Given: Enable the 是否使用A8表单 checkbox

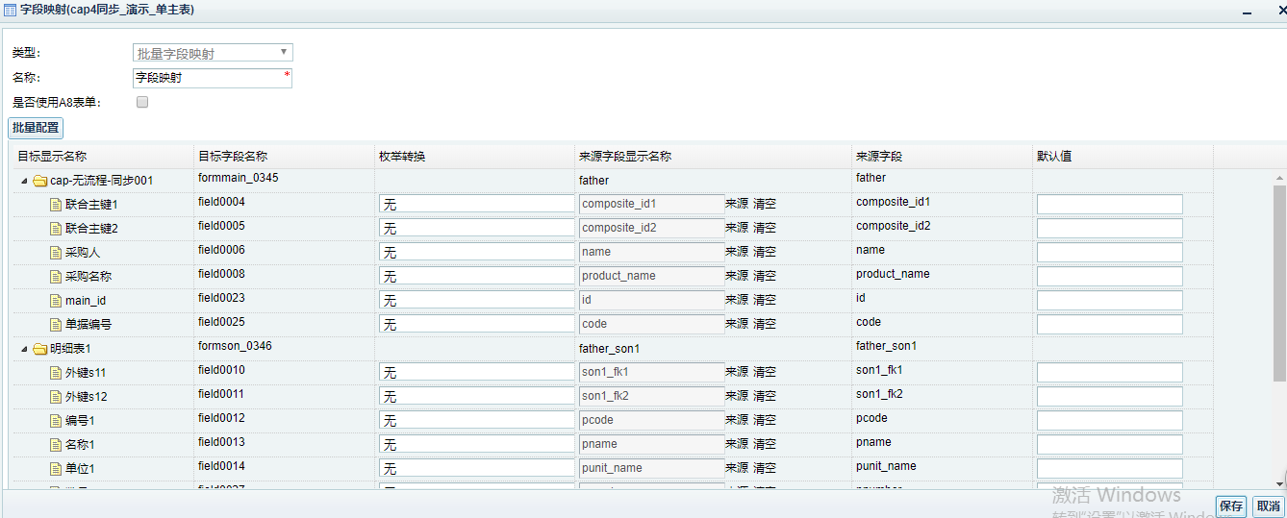Looking at the screenshot, I should coord(142,102).
